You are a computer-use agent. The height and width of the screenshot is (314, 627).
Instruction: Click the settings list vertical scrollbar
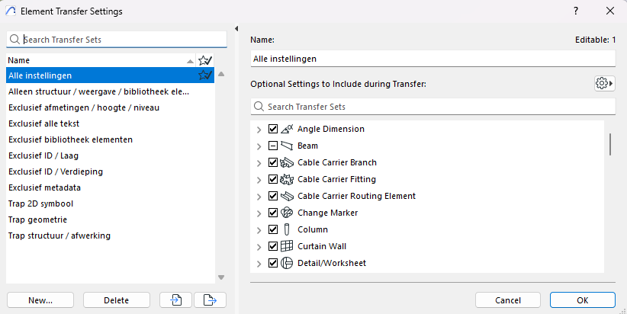[x=609, y=144]
